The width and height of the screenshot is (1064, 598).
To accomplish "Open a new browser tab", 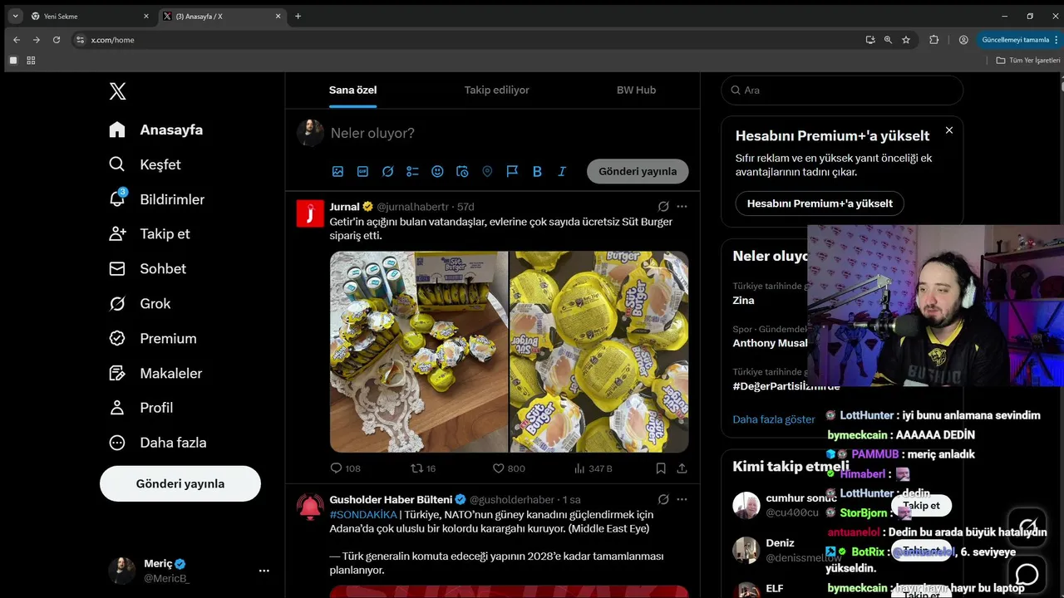I will pyautogui.click(x=298, y=16).
